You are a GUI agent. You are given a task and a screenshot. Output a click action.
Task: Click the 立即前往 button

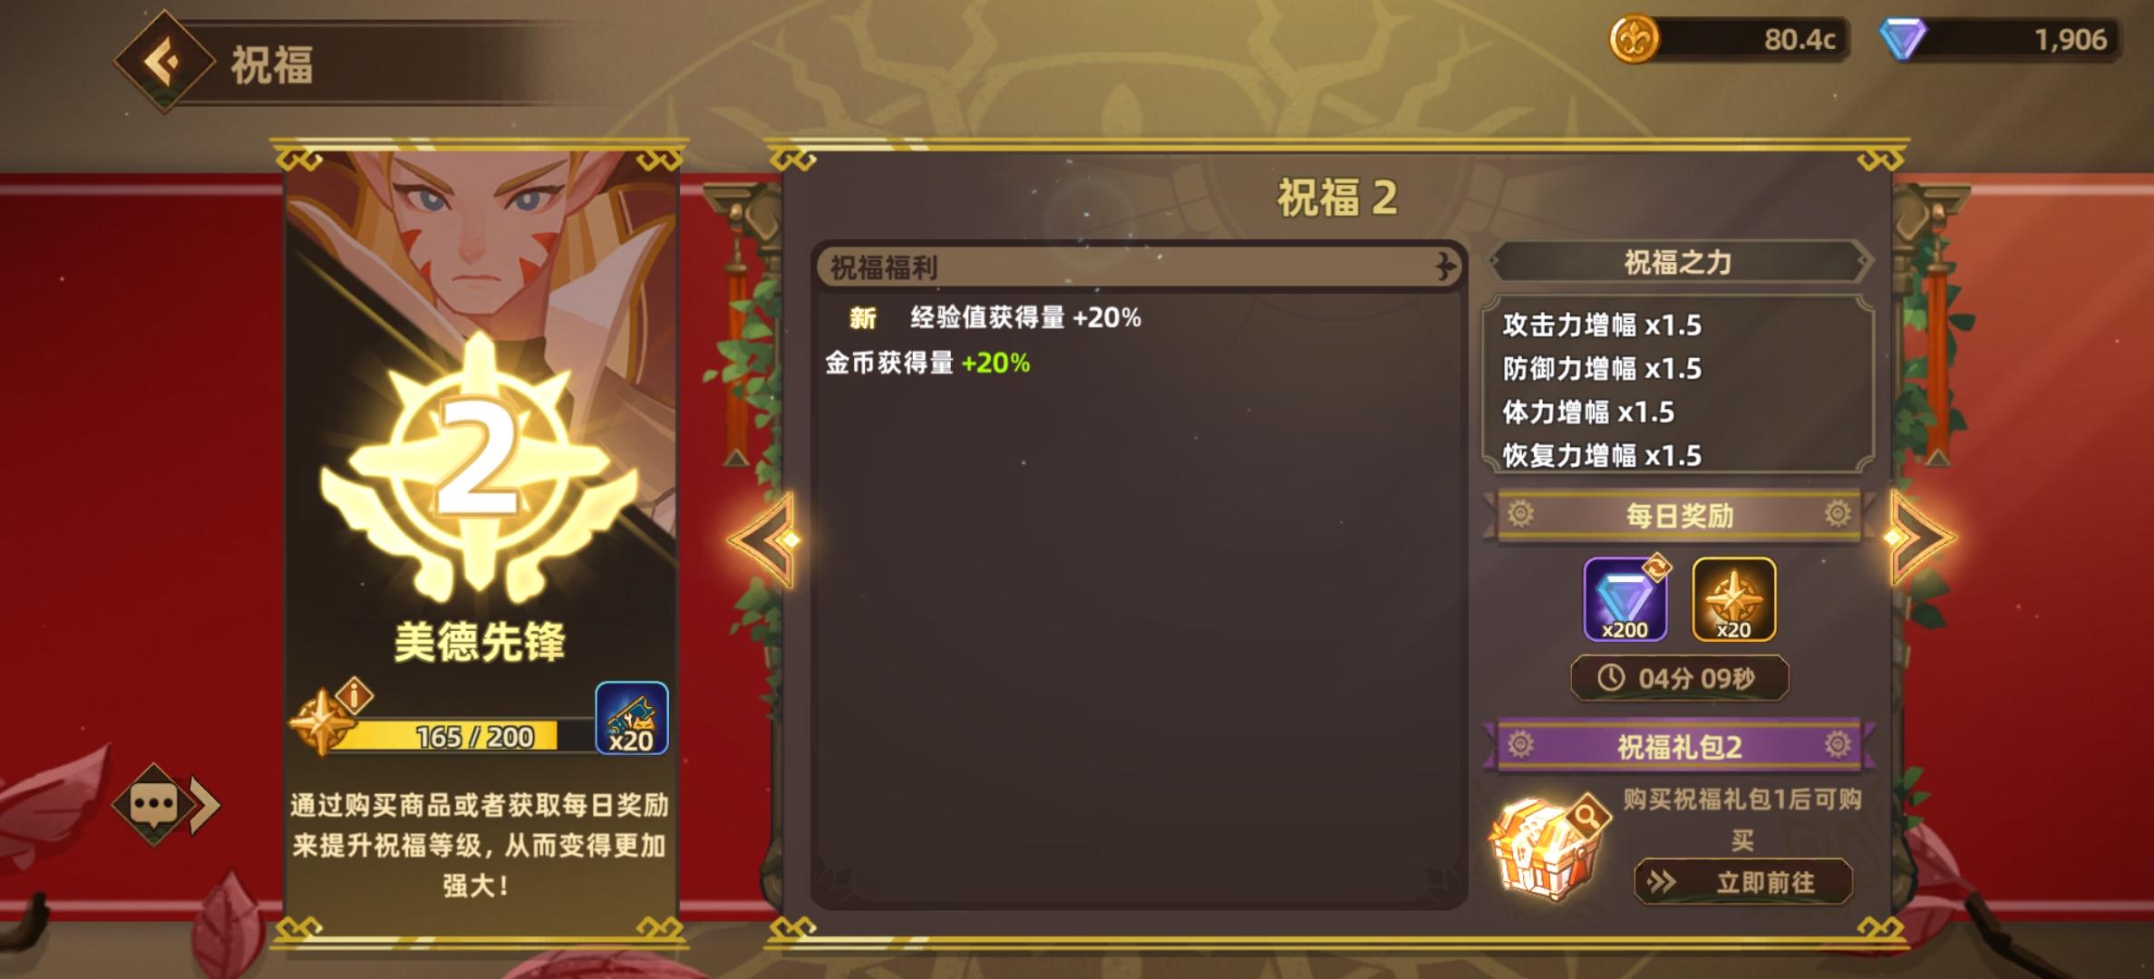(x=1742, y=882)
